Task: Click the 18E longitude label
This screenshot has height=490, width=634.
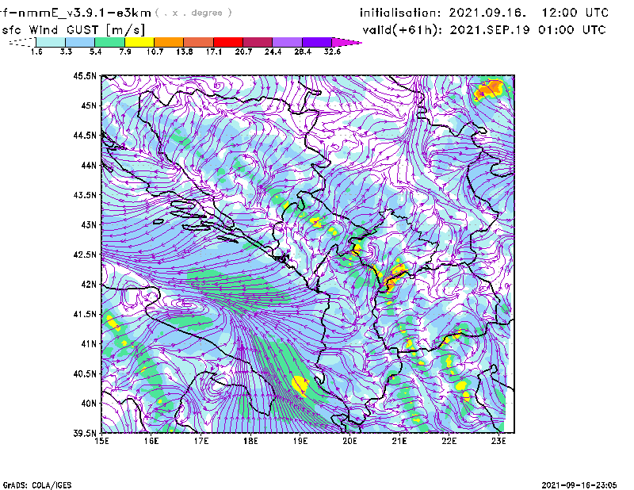Action: (250, 441)
